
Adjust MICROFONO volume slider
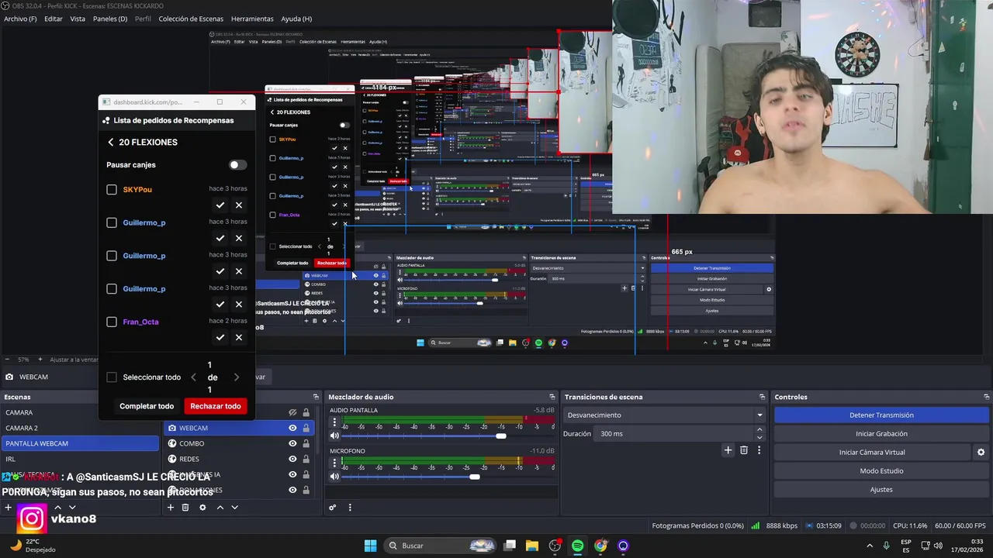pyautogui.click(x=475, y=477)
